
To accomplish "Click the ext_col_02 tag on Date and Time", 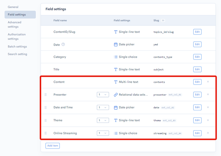I will [x=168, y=107].
